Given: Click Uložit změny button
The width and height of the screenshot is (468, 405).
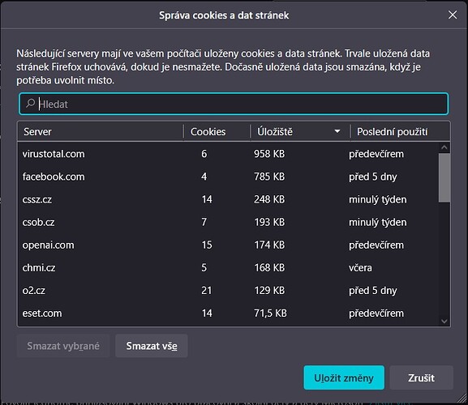Looking at the screenshot, I should 344,377.
